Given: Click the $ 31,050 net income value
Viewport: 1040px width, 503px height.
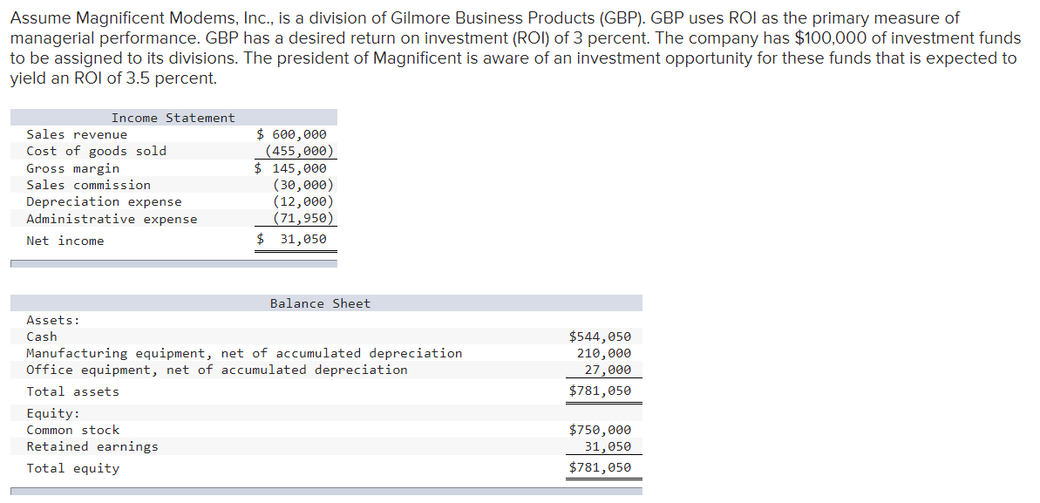Looking at the screenshot, I should pyautogui.click(x=292, y=239).
